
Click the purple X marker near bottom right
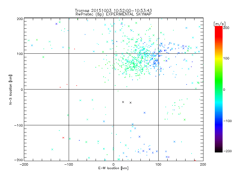[x=168, y=157]
